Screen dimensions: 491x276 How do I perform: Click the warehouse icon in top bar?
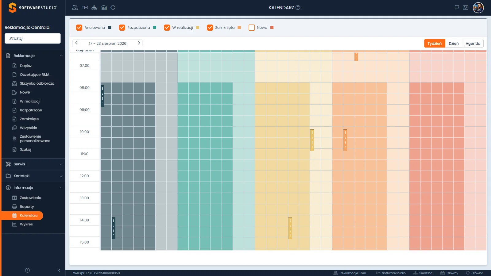(104, 8)
